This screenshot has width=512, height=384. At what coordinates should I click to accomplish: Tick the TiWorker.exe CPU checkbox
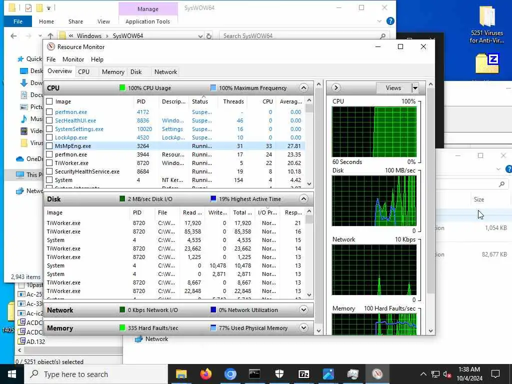coord(49,163)
